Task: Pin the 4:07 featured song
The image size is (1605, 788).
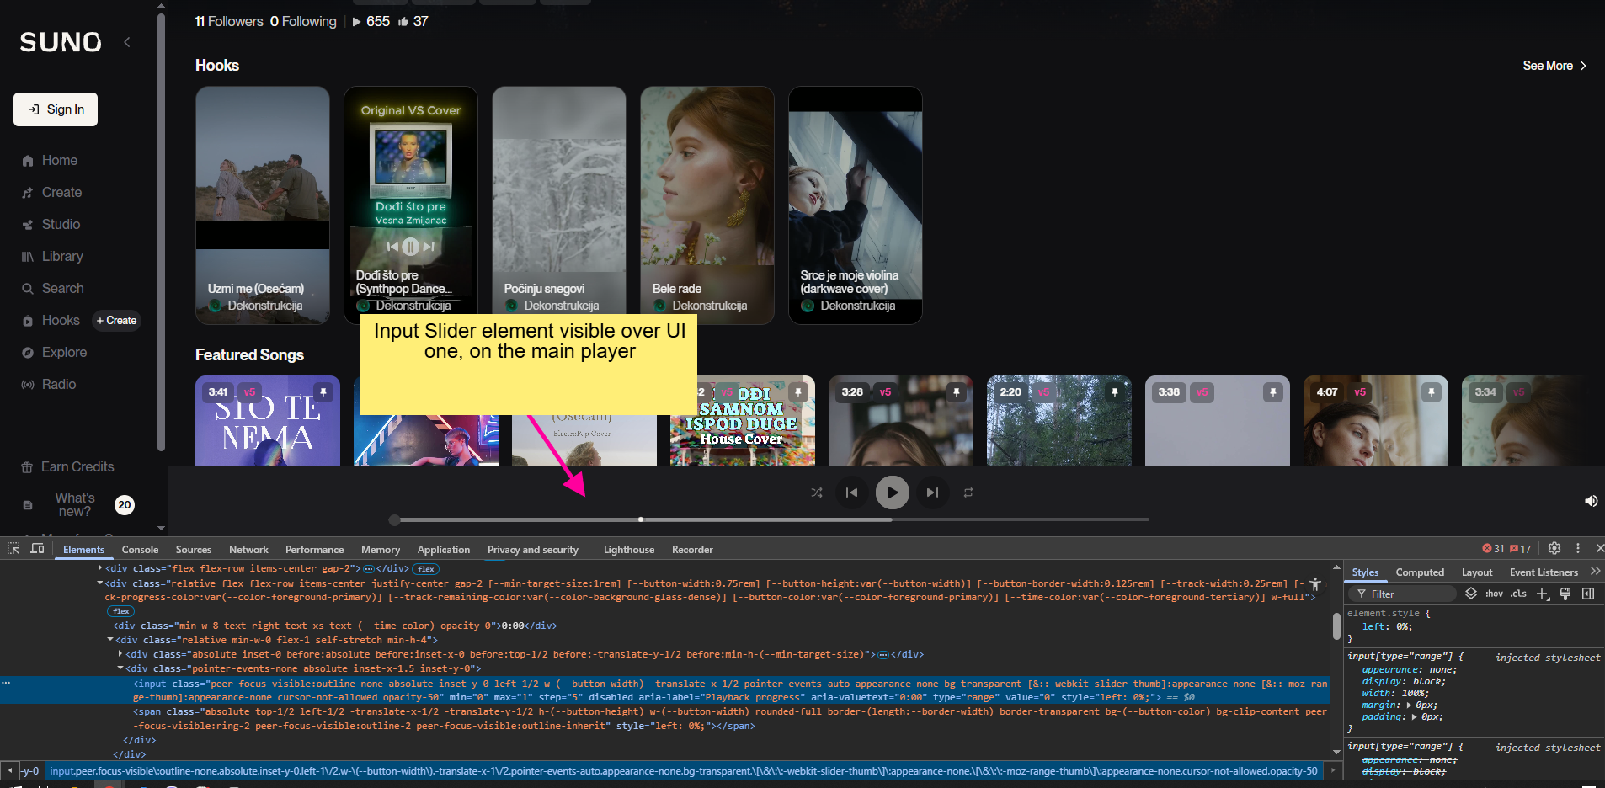Action: pyautogui.click(x=1432, y=392)
